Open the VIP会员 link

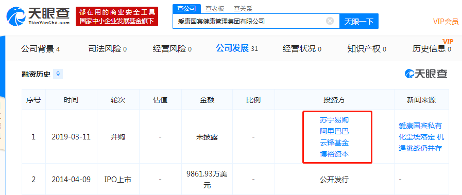coord(446,22)
